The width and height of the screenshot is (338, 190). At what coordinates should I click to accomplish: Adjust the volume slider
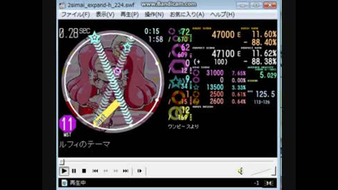pos(263,171)
